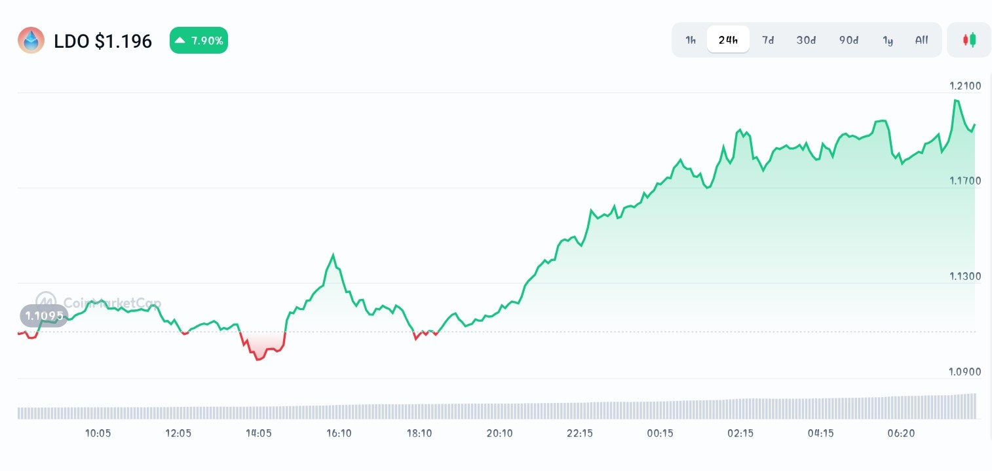Click the 1.1700 y-axis label

[x=965, y=181]
